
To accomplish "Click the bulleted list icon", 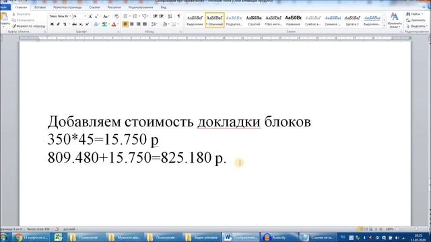I will (x=126, y=16).
